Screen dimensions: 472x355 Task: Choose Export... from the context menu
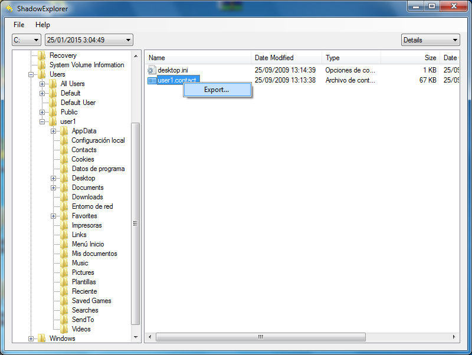tap(217, 90)
